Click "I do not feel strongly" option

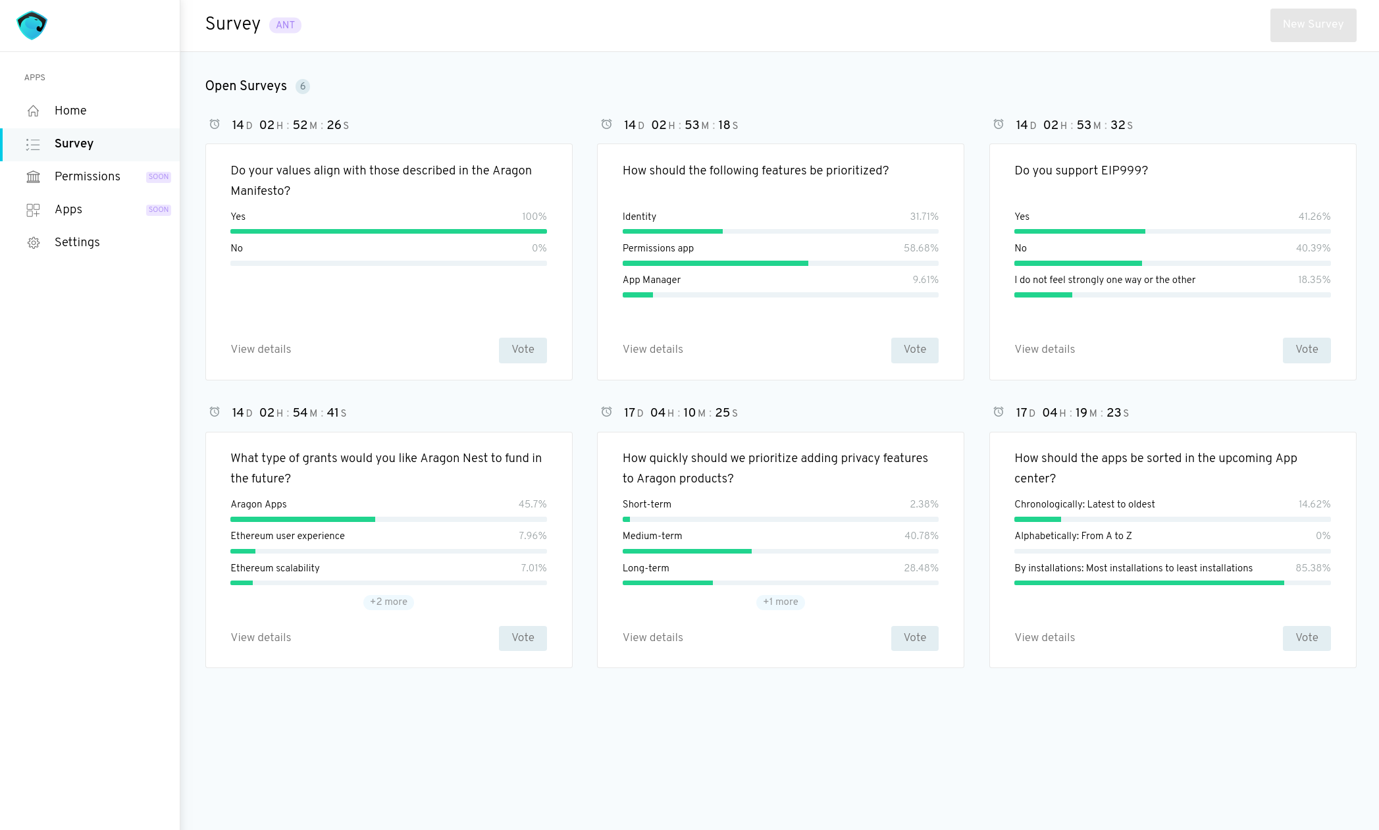[x=1105, y=280]
